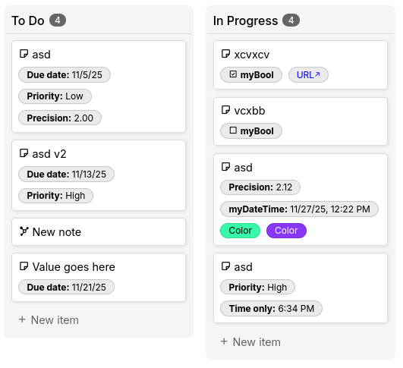Check the myBool checkbox on vcxbb card
Screen dimensions: 403x368
233,131
